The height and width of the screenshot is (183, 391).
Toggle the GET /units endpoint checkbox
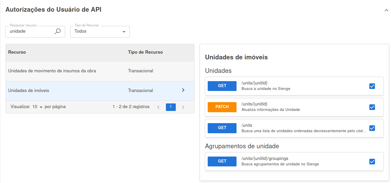pos(372,128)
